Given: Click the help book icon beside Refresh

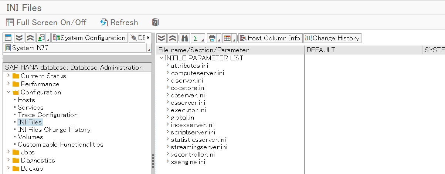Looking at the screenshot, I should [156, 22].
